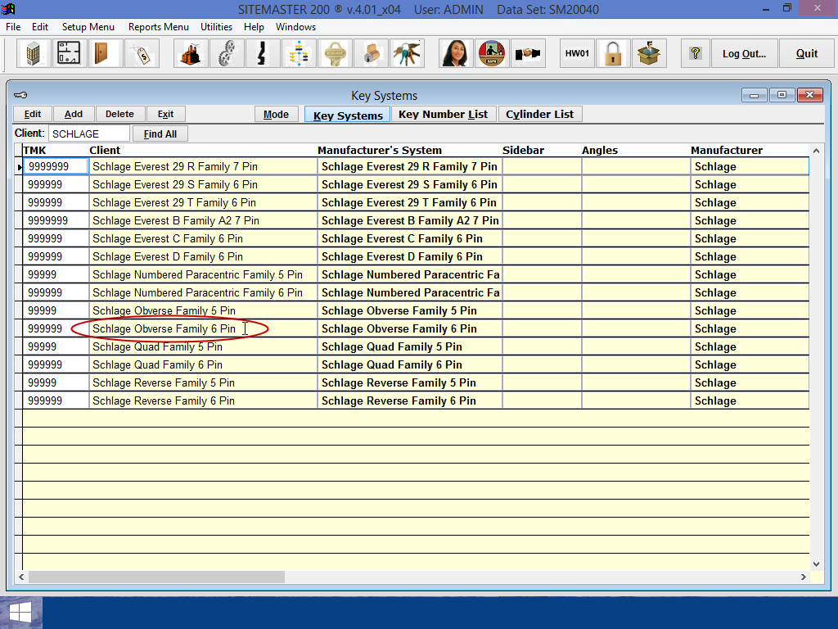Select Schlage Numbered Paracentric Family 5 Pin client

pyautogui.click(x=203, y=274)
